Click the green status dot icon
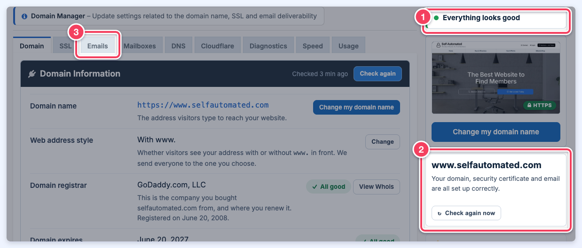The image size is (582, 248). pos(436,18)
